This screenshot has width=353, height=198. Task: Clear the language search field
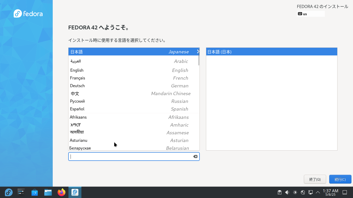[195, 156]
